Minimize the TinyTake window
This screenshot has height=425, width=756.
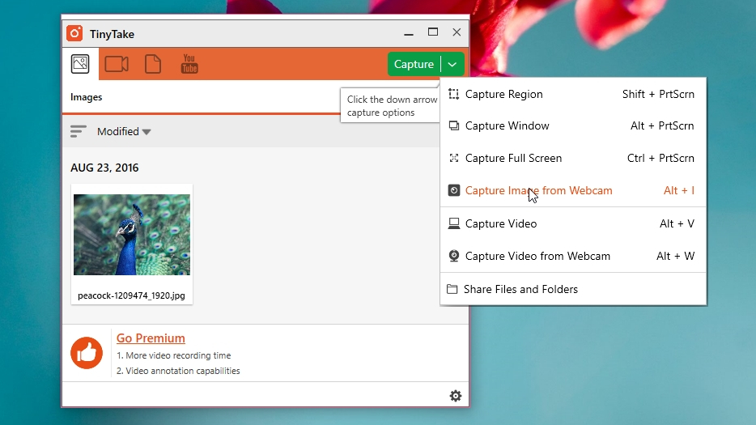[409, 33]
